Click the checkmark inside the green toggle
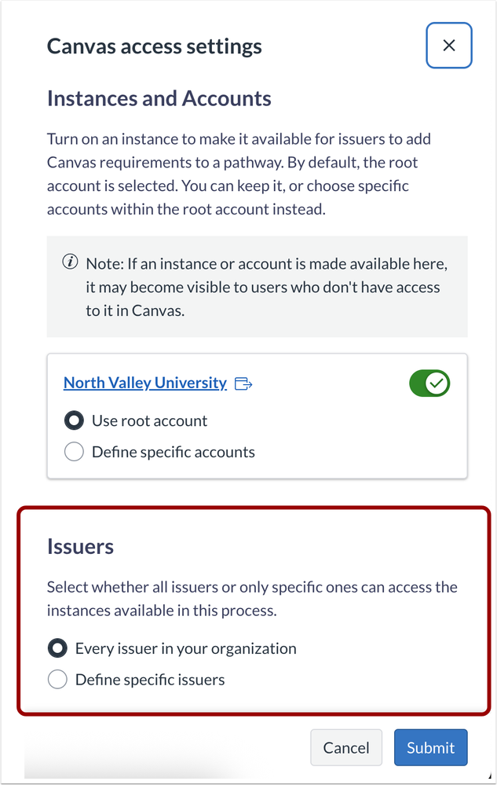 click(x=437, y=383)
